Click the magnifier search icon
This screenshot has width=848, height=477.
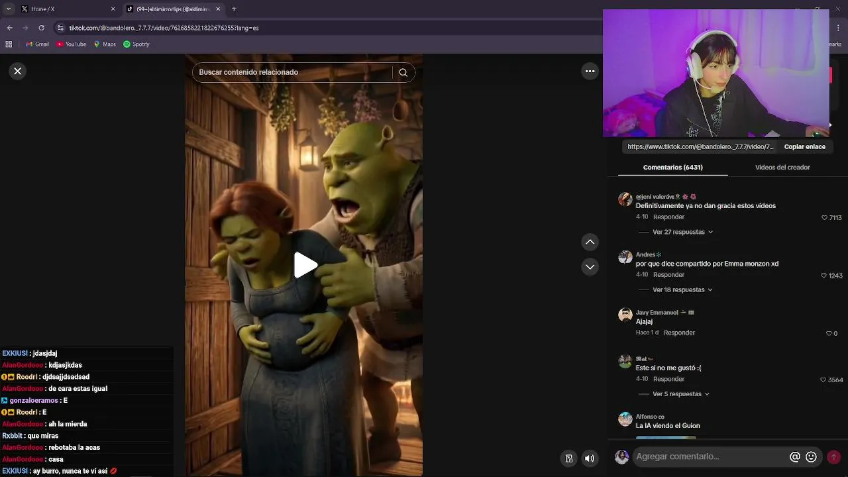(x=403, y=72)
